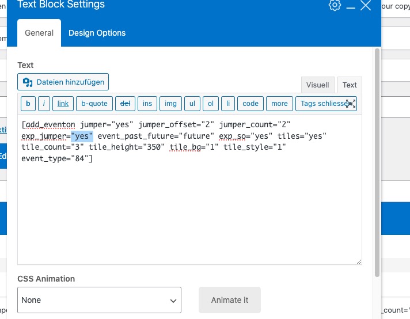Image resolution: width=410 pixels, height=319 pixels.
Task: Open the settings gear in Text Block header
Action: (335, 5)
